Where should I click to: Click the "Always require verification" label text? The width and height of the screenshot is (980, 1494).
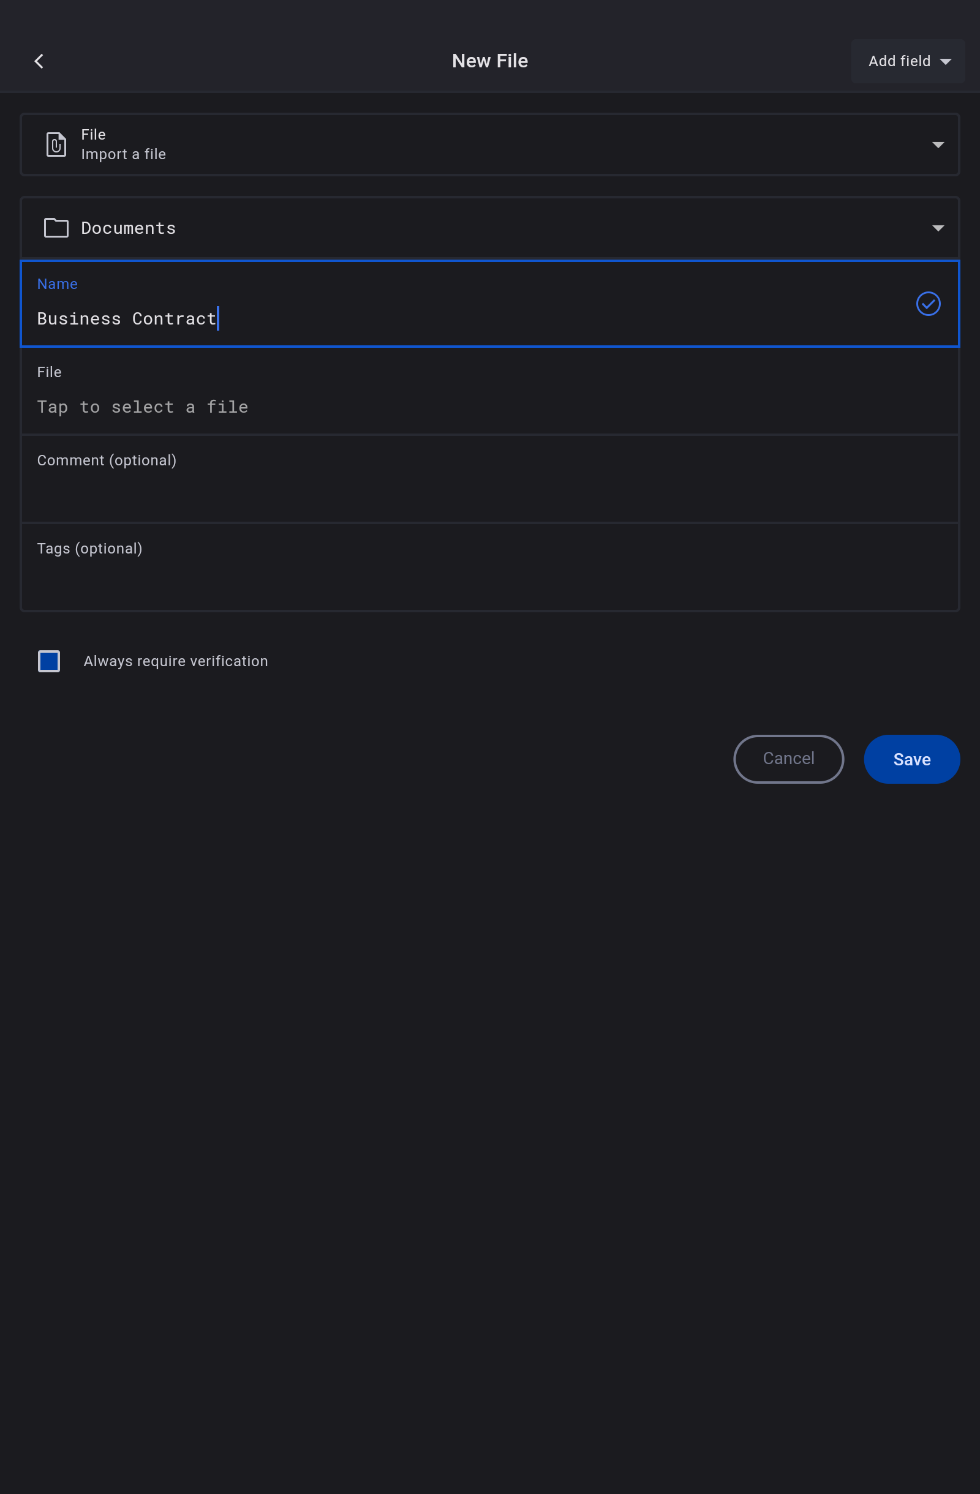[176, 661]
